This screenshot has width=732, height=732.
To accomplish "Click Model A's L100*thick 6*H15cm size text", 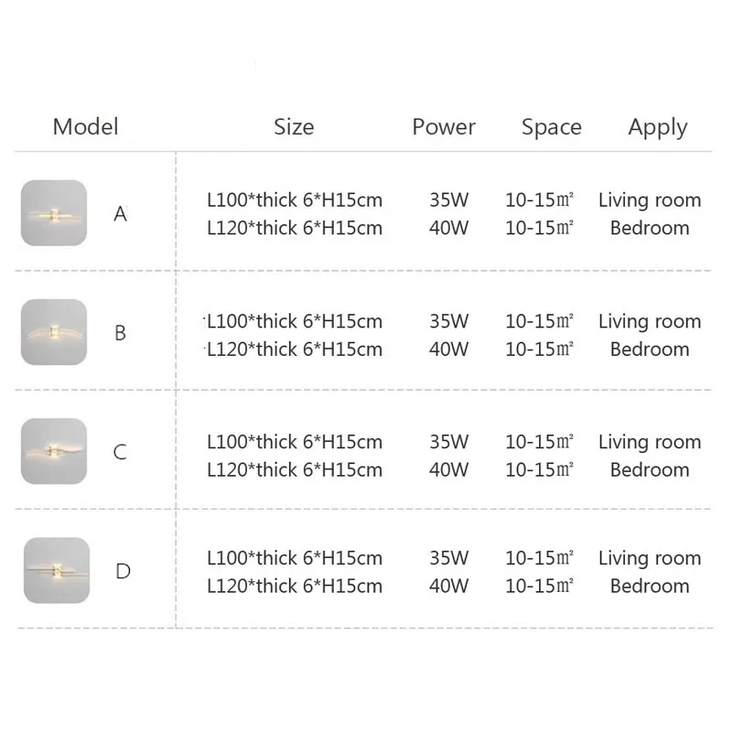I will (295, 199).
